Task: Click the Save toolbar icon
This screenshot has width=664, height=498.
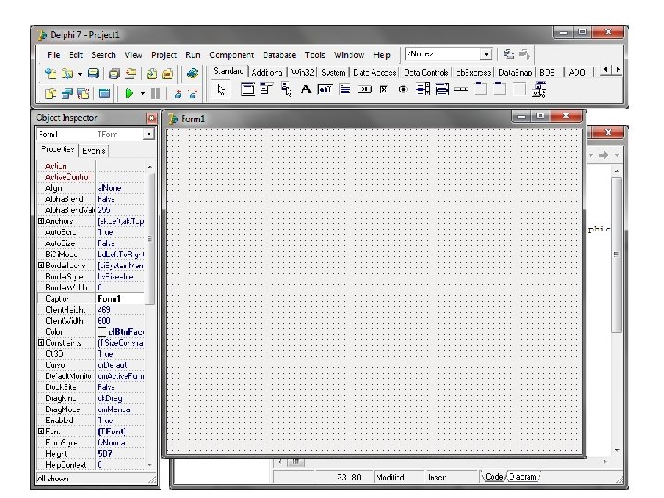Action: click(93, 74)
